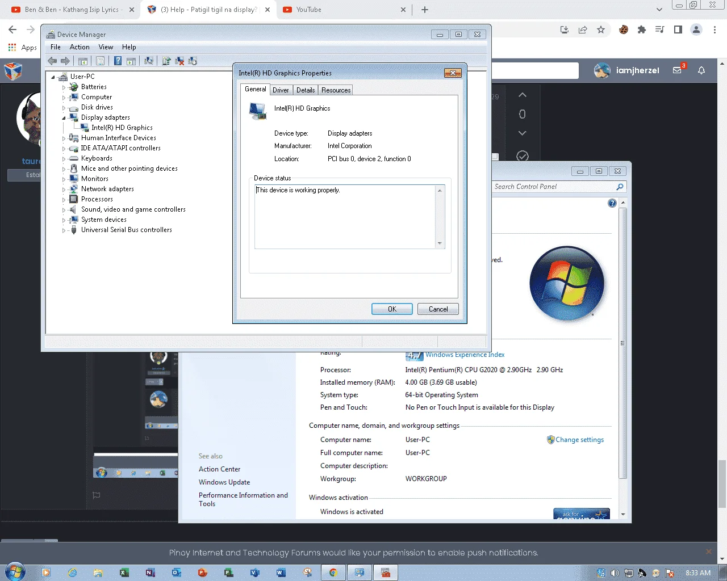727x581 pixels.
Task: Click Scan for hardware changes toolbar icon
Action: click(x=149, y=61)
